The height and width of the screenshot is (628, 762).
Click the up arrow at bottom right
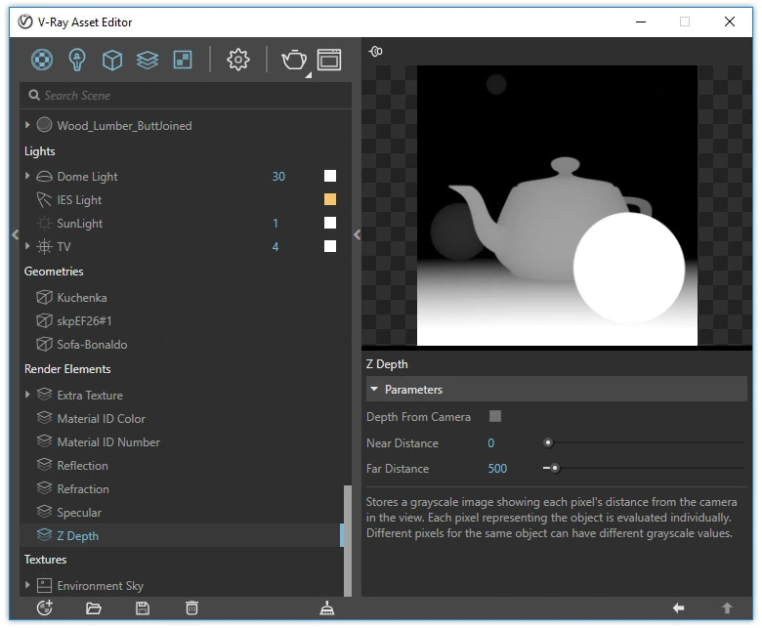coord(727,608)
